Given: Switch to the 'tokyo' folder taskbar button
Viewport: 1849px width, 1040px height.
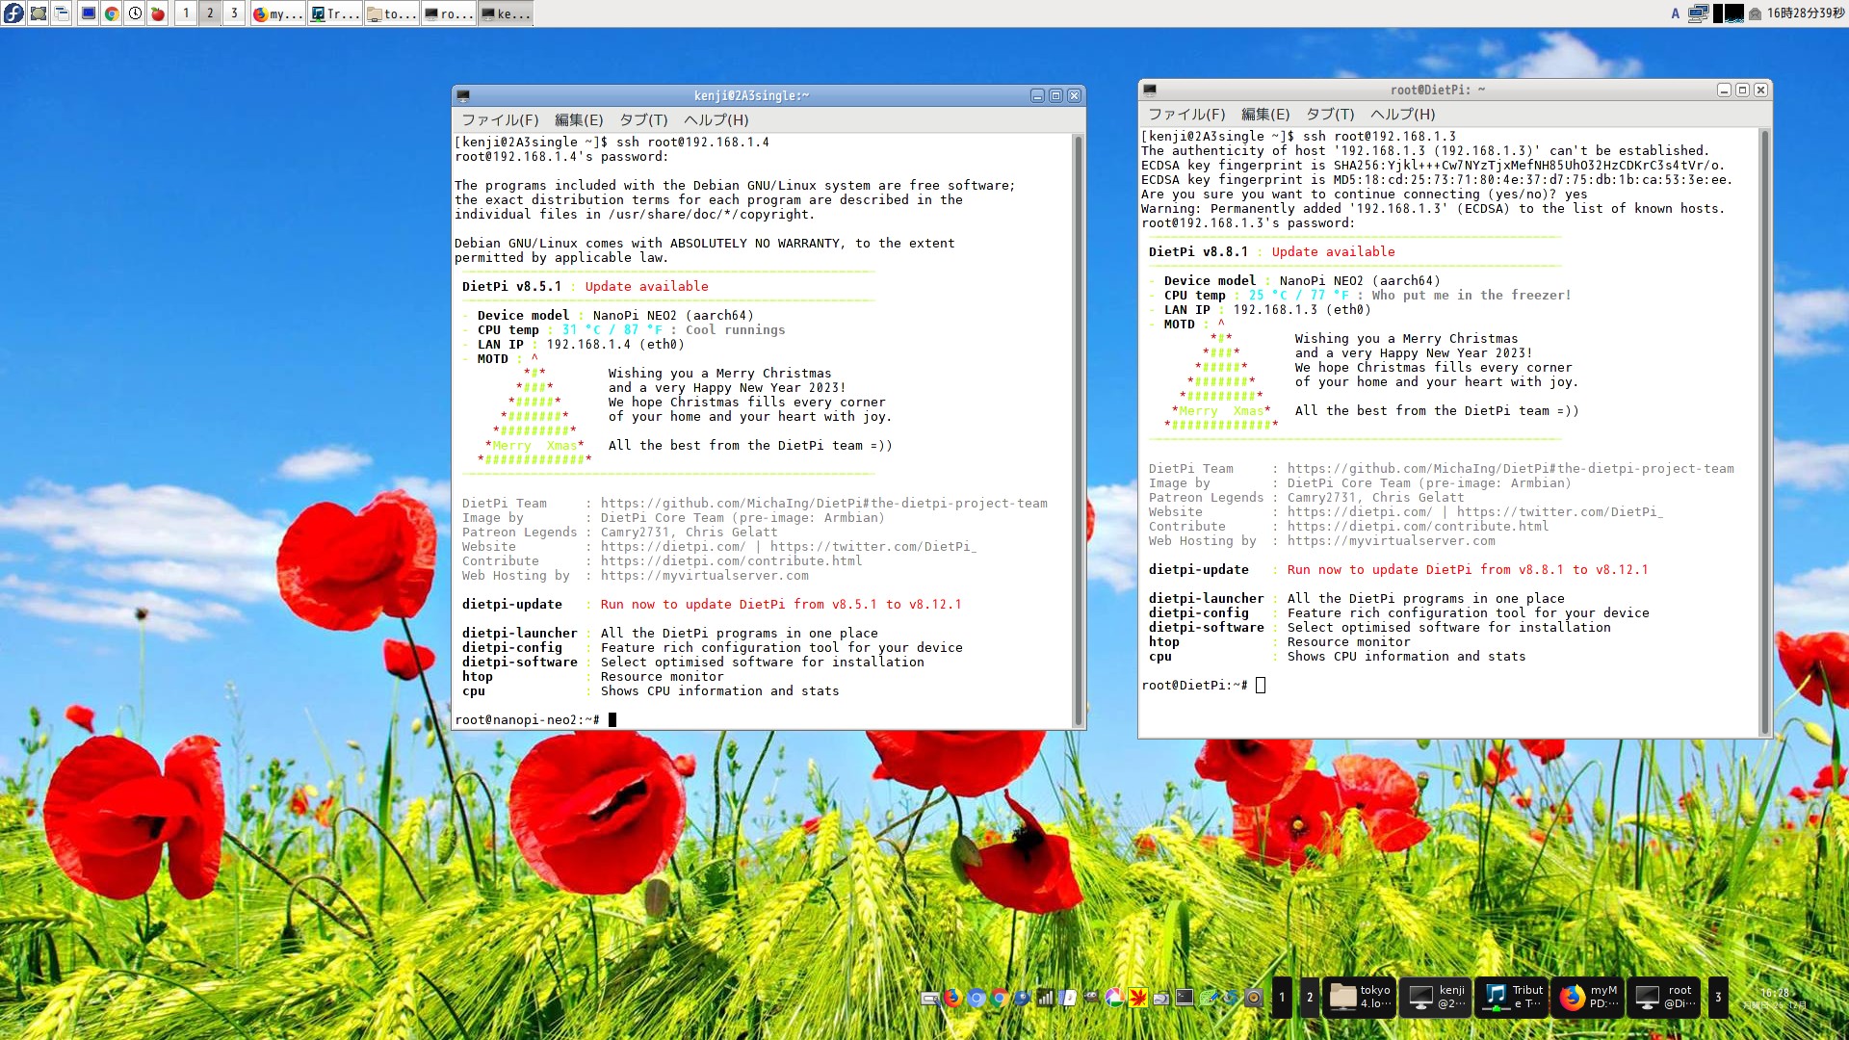Looking at the screenshot, I should (1359, 997).
